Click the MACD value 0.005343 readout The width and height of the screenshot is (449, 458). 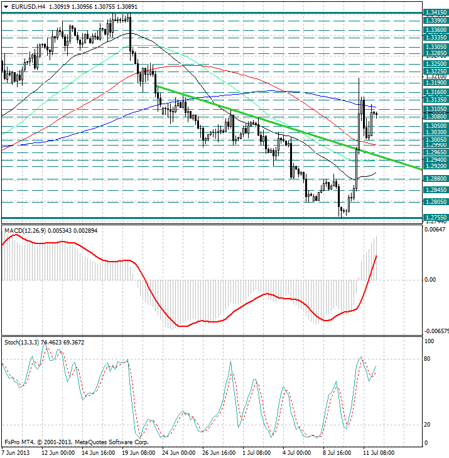tap(59, 231)
